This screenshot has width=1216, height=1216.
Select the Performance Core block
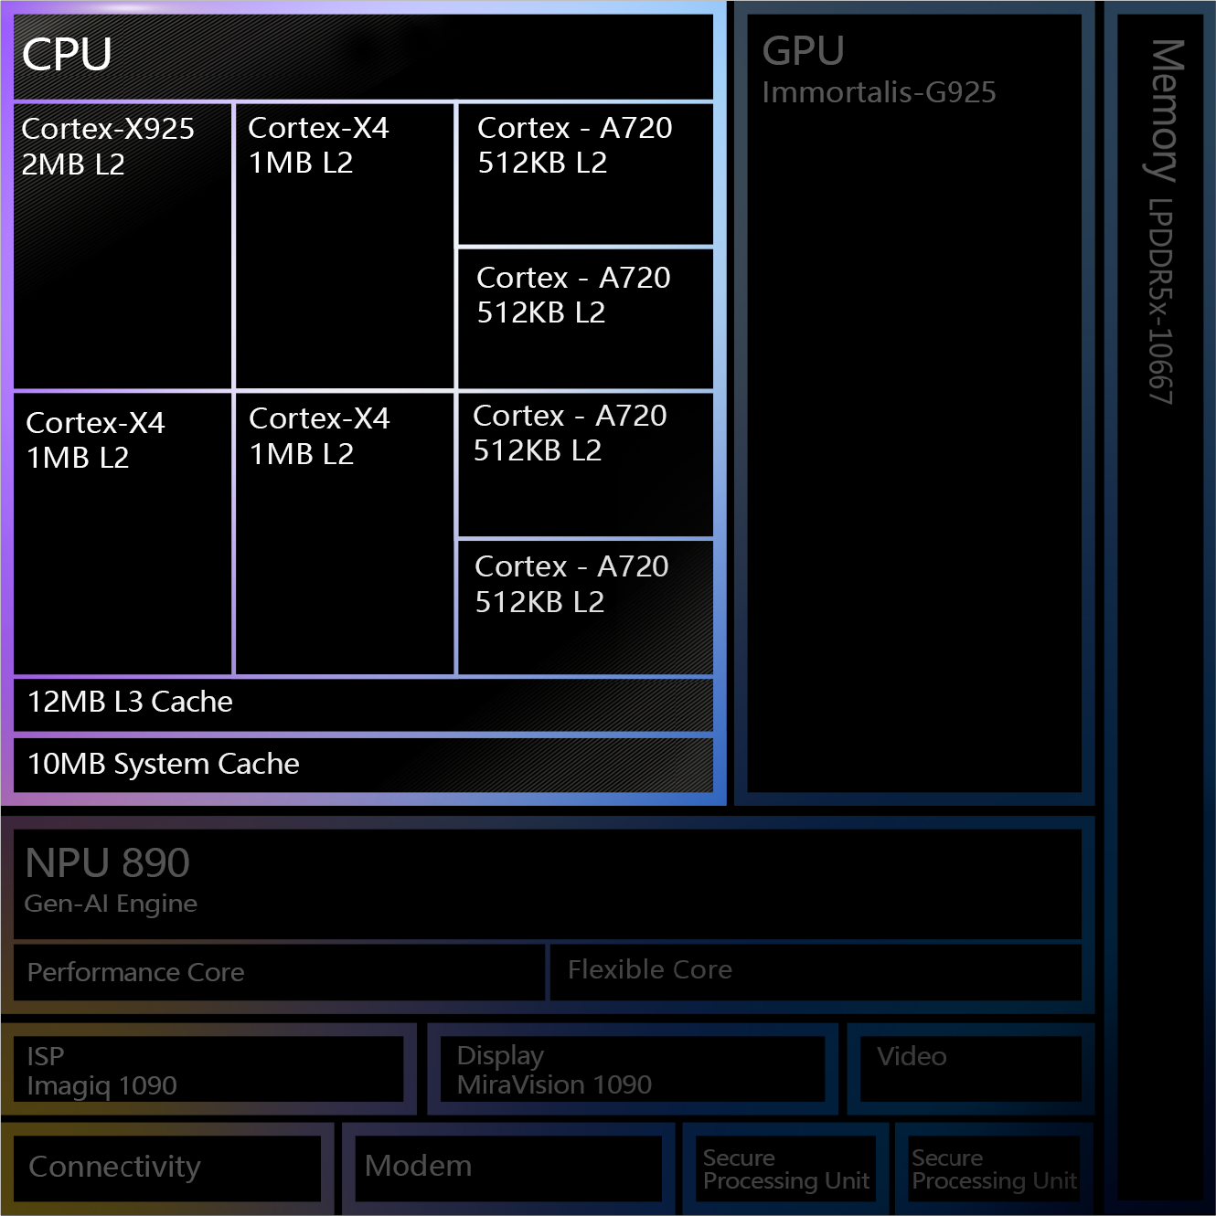click(x=279, y=972)
